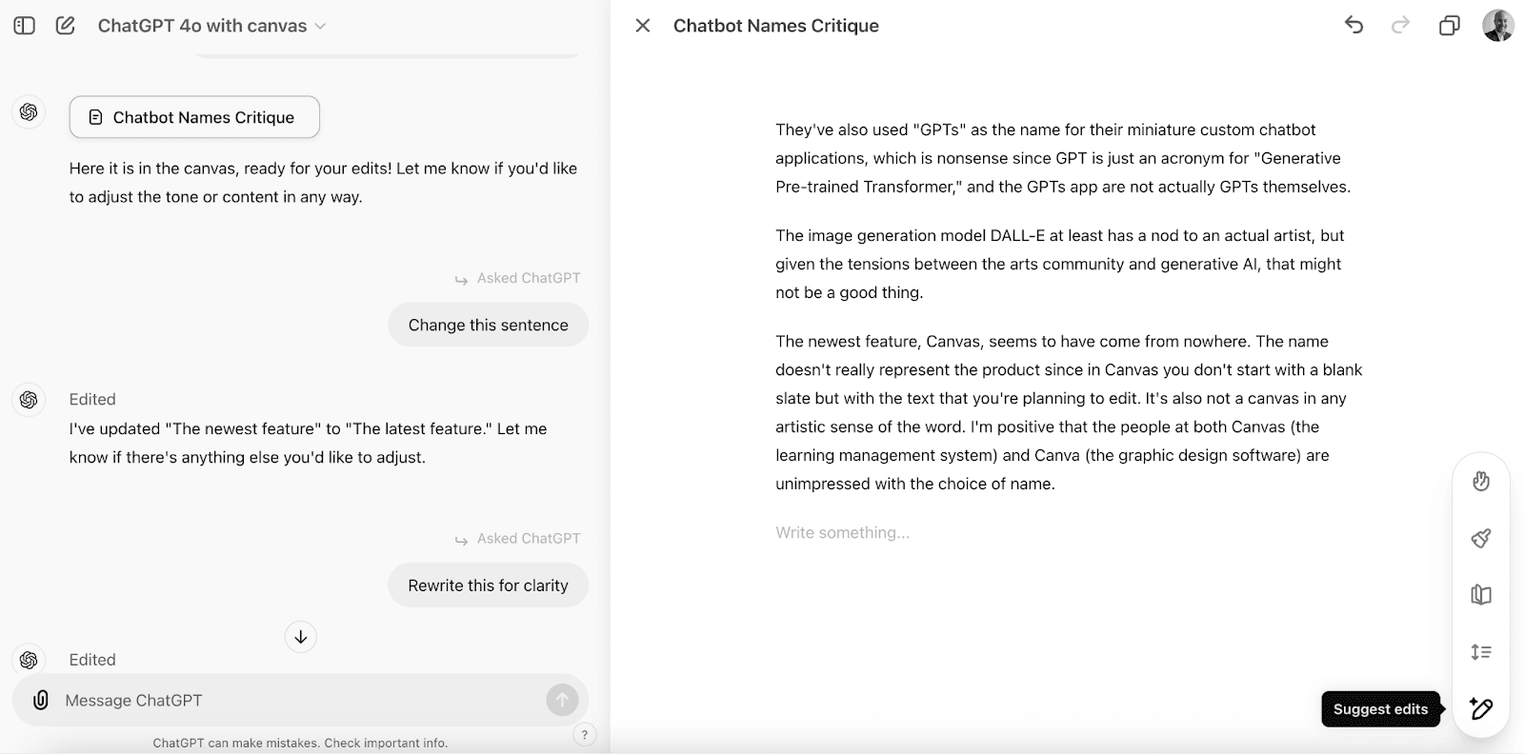1524x754 pixels.
Task: Start a new chat with compose icon
Action: (66, 26)
